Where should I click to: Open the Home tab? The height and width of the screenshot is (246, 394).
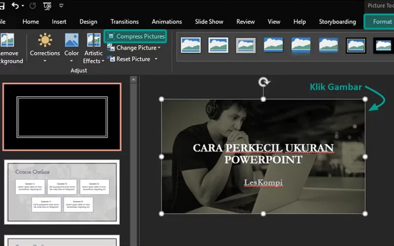[x=31, y=22]
